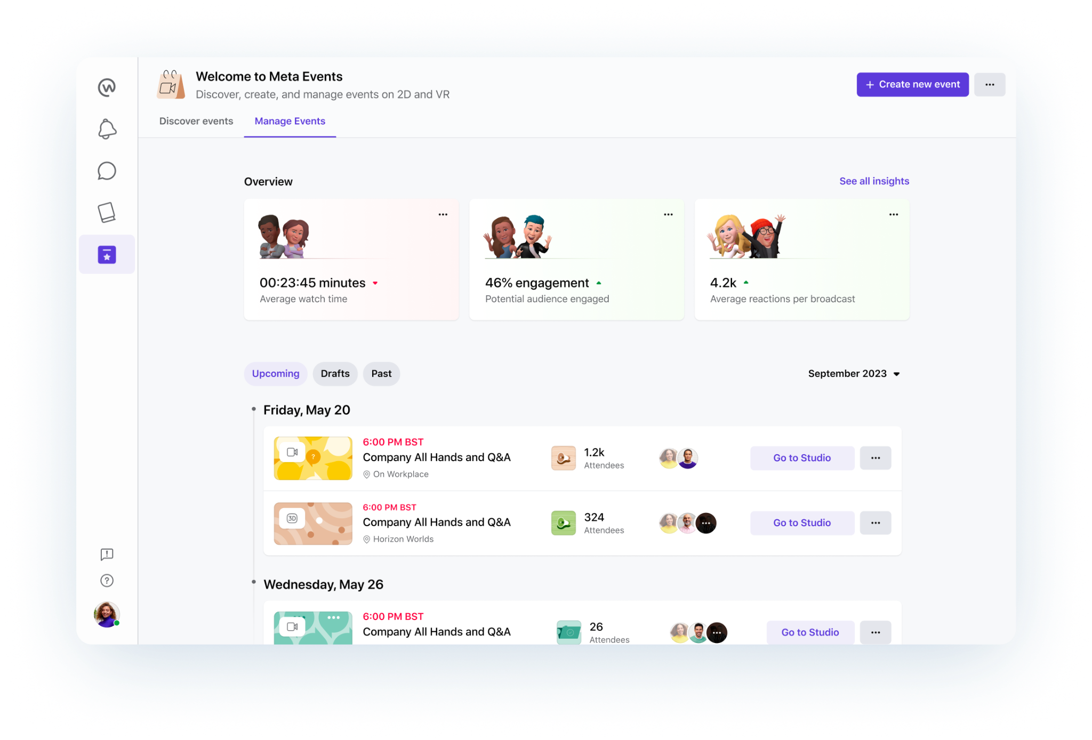Go to Studio for Horizon Worlds event
Viewport: 1092px width, 740px height.
tap(802, 523)
